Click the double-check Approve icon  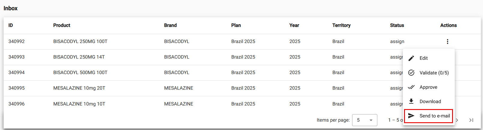coord(411,87)
